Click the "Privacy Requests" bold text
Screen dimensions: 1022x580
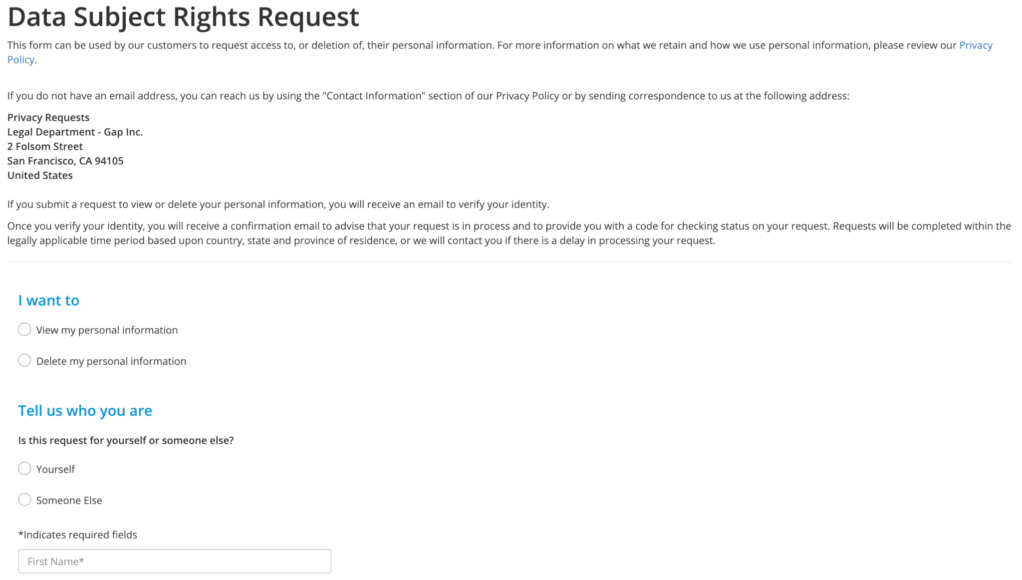click(x=48, y=117)
